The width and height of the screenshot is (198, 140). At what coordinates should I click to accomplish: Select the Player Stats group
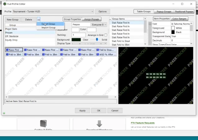(x=30, y=29)
